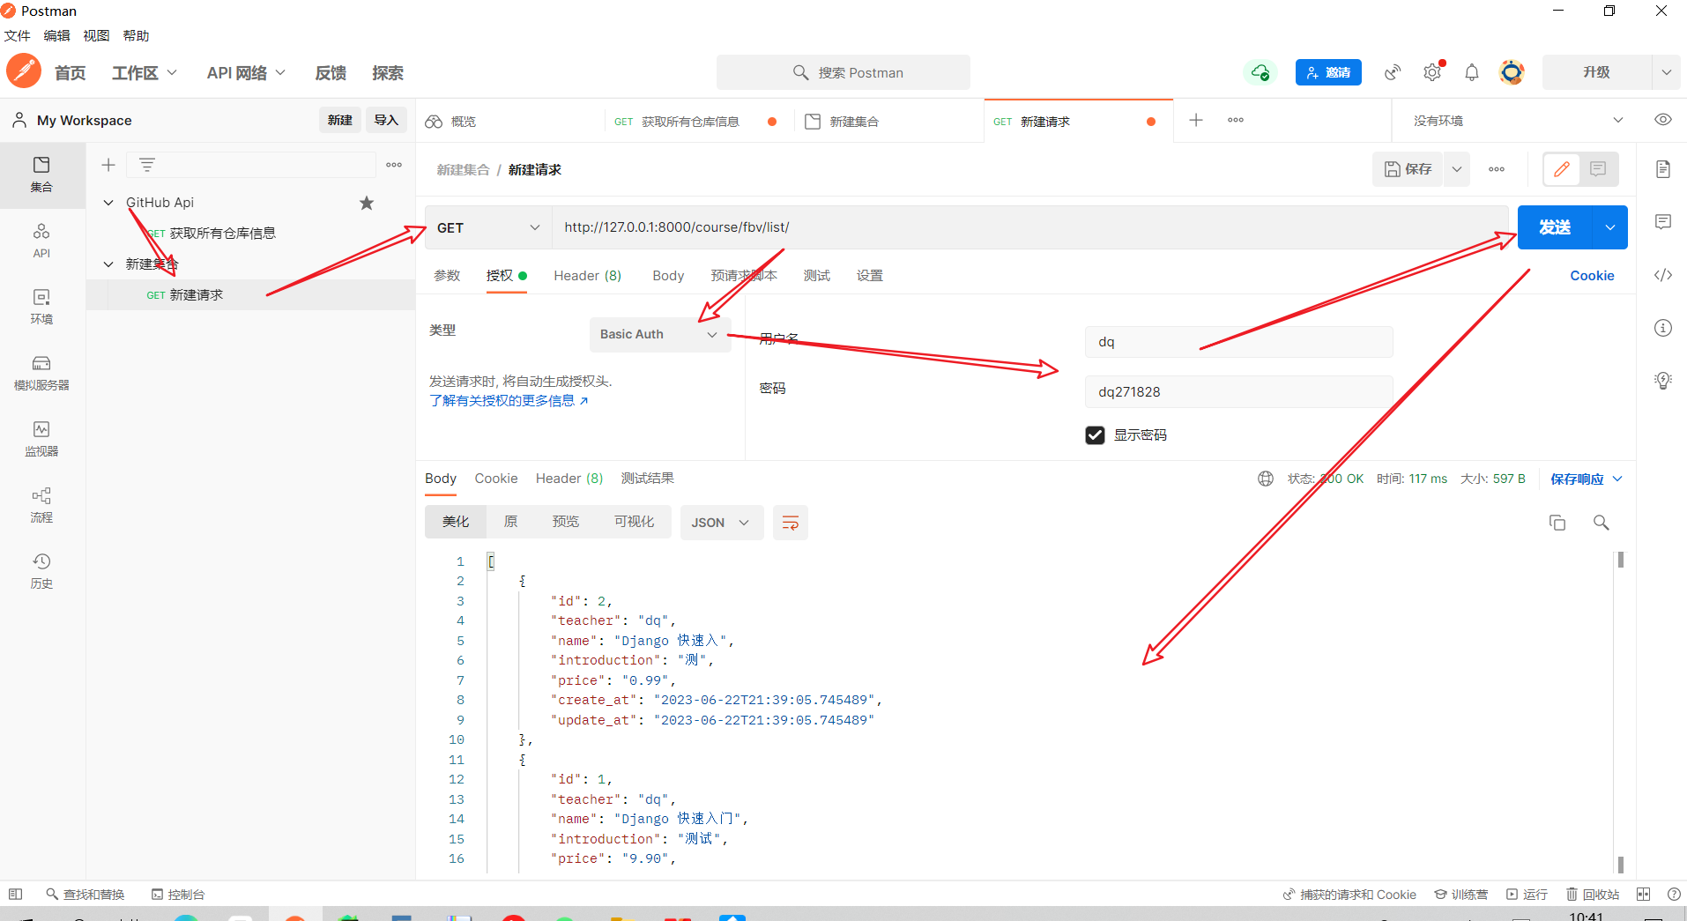The width and height of the screenshot is (1687, 921).
Task: Switch to comment mode icon
Action: click(x=1598, y=169)
